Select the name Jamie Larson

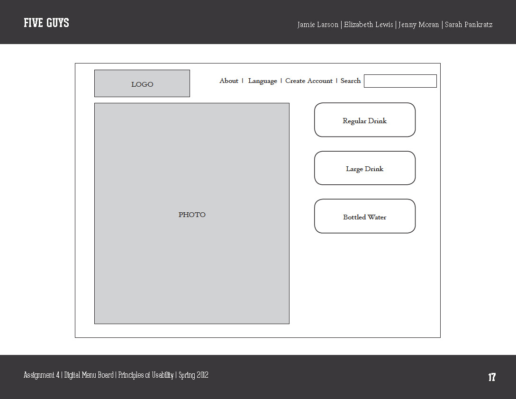tap(317, 25)
